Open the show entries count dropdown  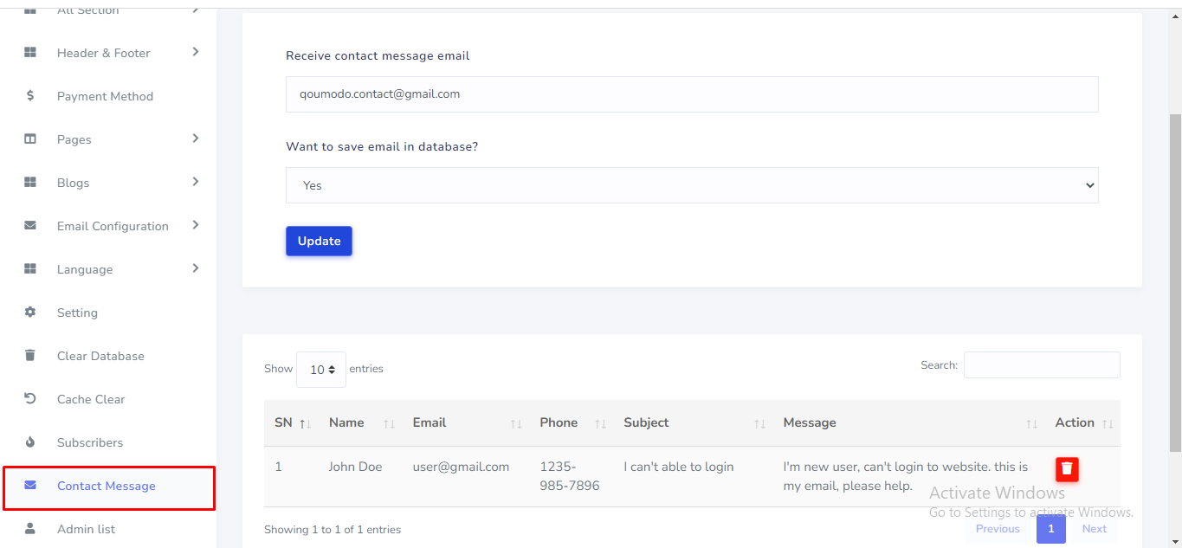[x=321, y=370]
